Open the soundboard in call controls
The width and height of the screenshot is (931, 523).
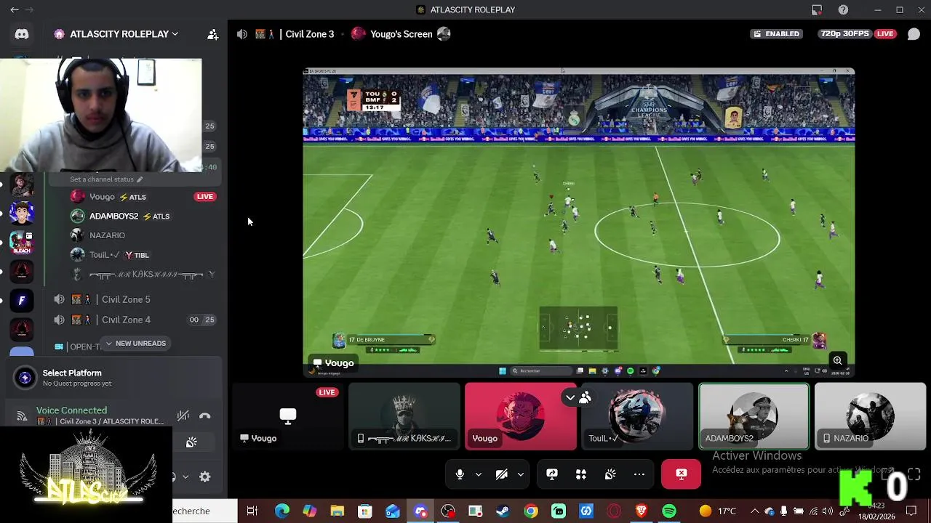pyautogui.click(x=610, y=474)
